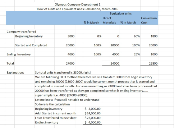Select the 'Started and Completed' row label

click(x=31, y=45)
